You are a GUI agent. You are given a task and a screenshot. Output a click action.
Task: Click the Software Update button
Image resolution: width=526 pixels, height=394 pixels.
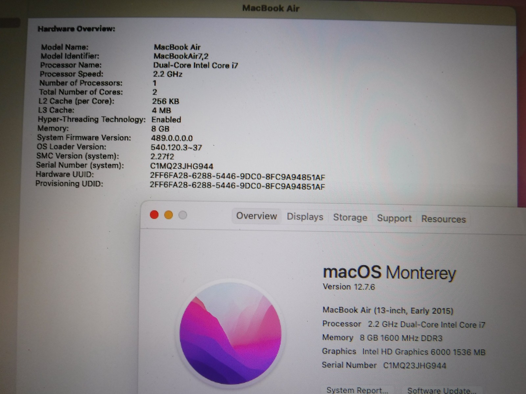coord(442,390)
